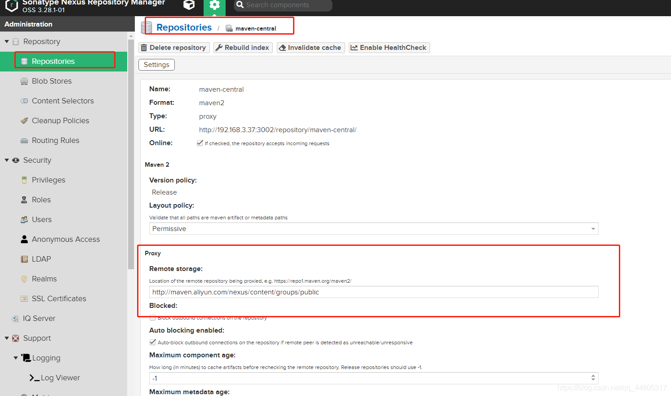Collapse the Logging tree node
This screenshot has width=671, height=396.
tap(16, 358)
